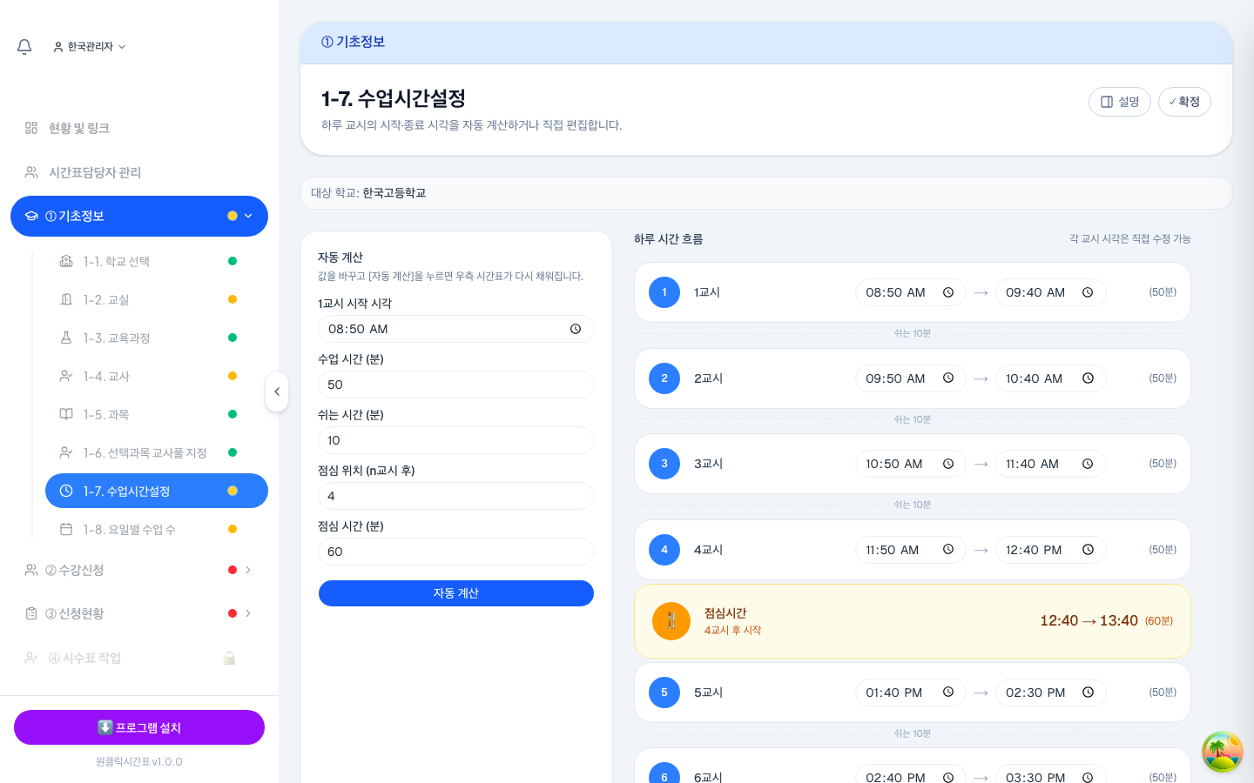Click the ③신청현황 menu label
Image resolution: width=1254 pixels, height=783 pixels.
coord(75,613)
